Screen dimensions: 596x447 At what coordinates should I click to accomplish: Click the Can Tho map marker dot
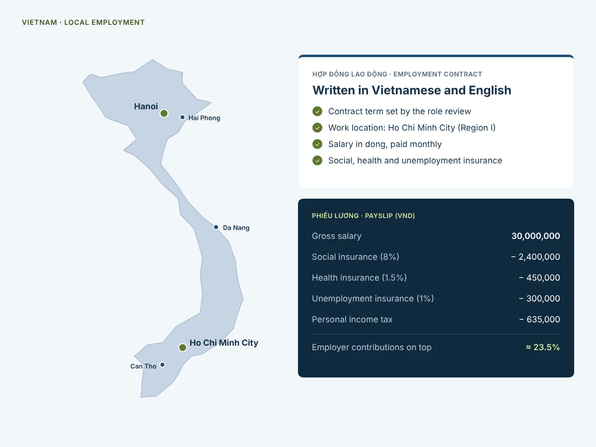[x=162, y=365]
